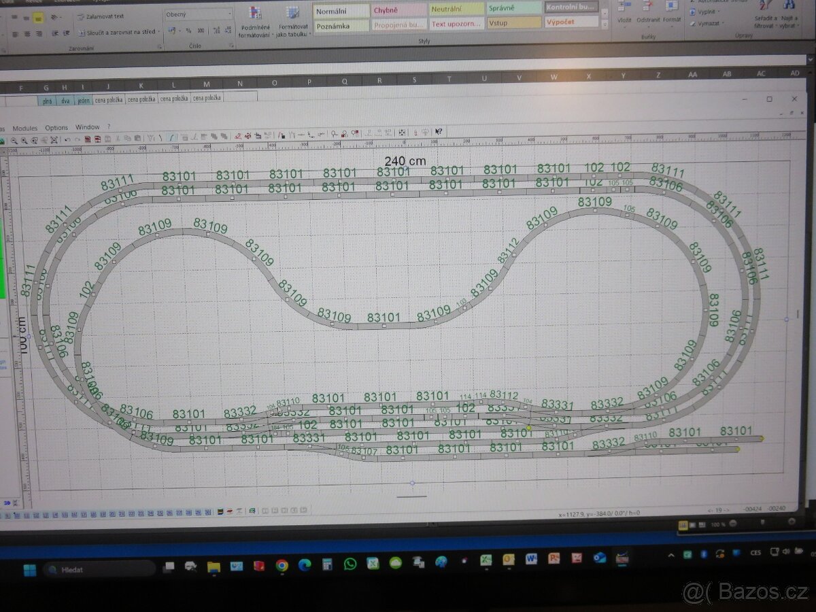Click the redo arrow in track planner toolbar
This screenshot has height=612, width=816.
point(77,139)
